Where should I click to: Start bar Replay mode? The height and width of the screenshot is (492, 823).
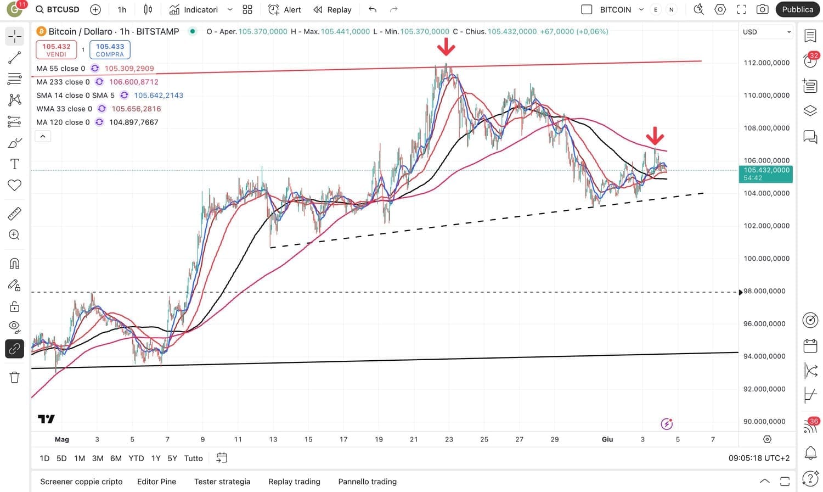coord(332,9)
